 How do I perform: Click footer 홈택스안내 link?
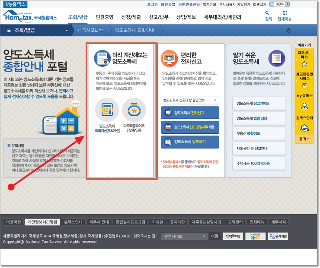[73, 222]
